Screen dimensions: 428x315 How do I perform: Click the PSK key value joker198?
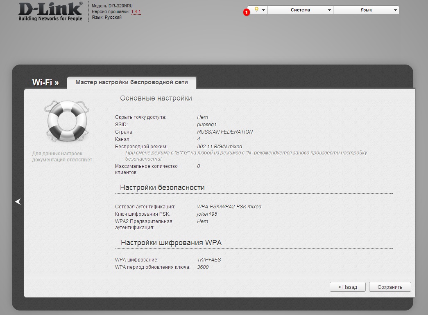point(207,214)
